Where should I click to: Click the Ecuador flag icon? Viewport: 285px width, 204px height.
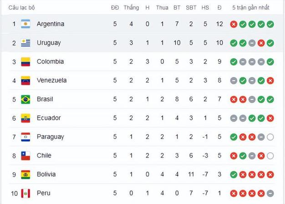click(25, 118)
